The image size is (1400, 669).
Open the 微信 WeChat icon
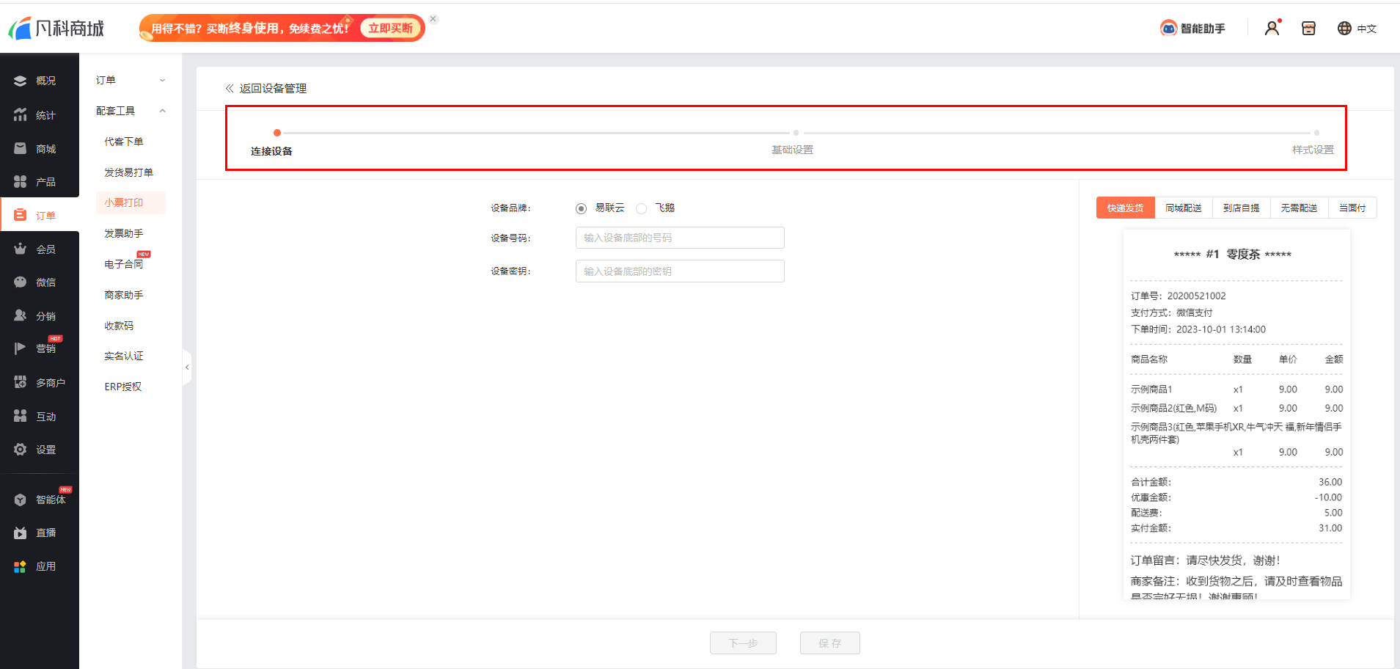pyautogui.click(x=20, y=282)
